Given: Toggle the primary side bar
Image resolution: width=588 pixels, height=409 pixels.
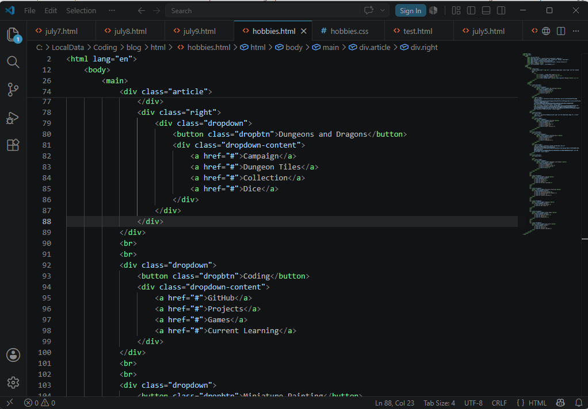Looking at the screenshot, I should point(471,10).
